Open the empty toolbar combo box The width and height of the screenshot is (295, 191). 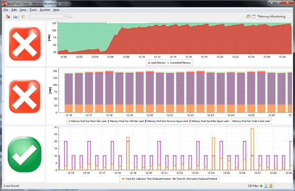48,17
